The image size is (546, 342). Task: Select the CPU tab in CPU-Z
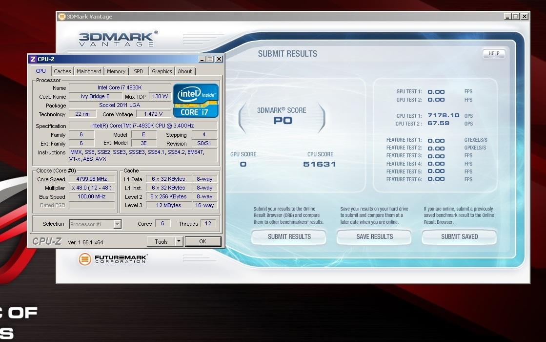(40, 71)
